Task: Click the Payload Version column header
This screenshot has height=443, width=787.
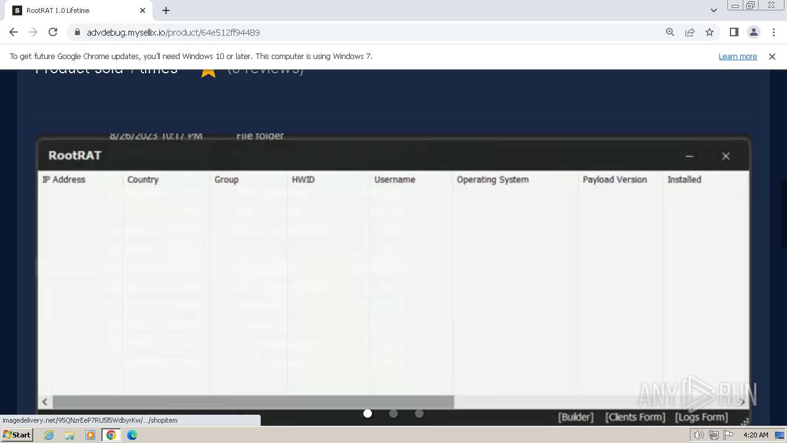Action: click(615, 180)
